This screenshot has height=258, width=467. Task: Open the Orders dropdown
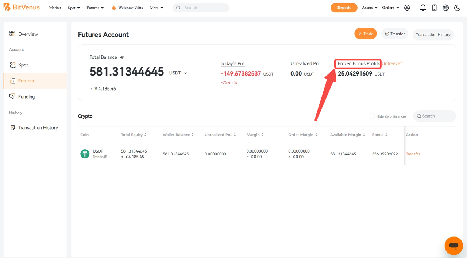[390, 8]
